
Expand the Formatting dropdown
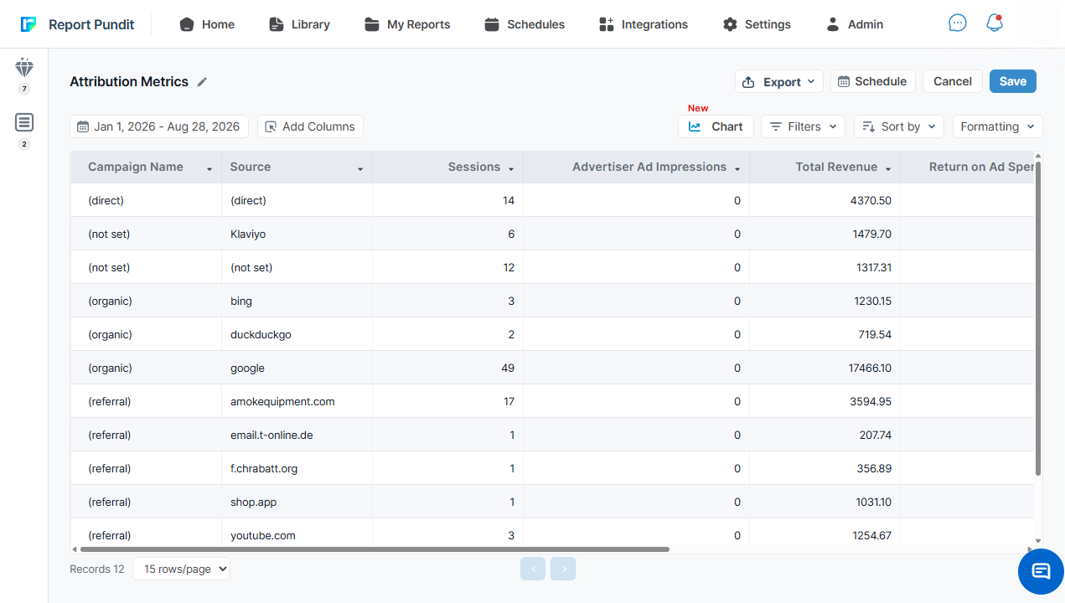click(998, 126)
